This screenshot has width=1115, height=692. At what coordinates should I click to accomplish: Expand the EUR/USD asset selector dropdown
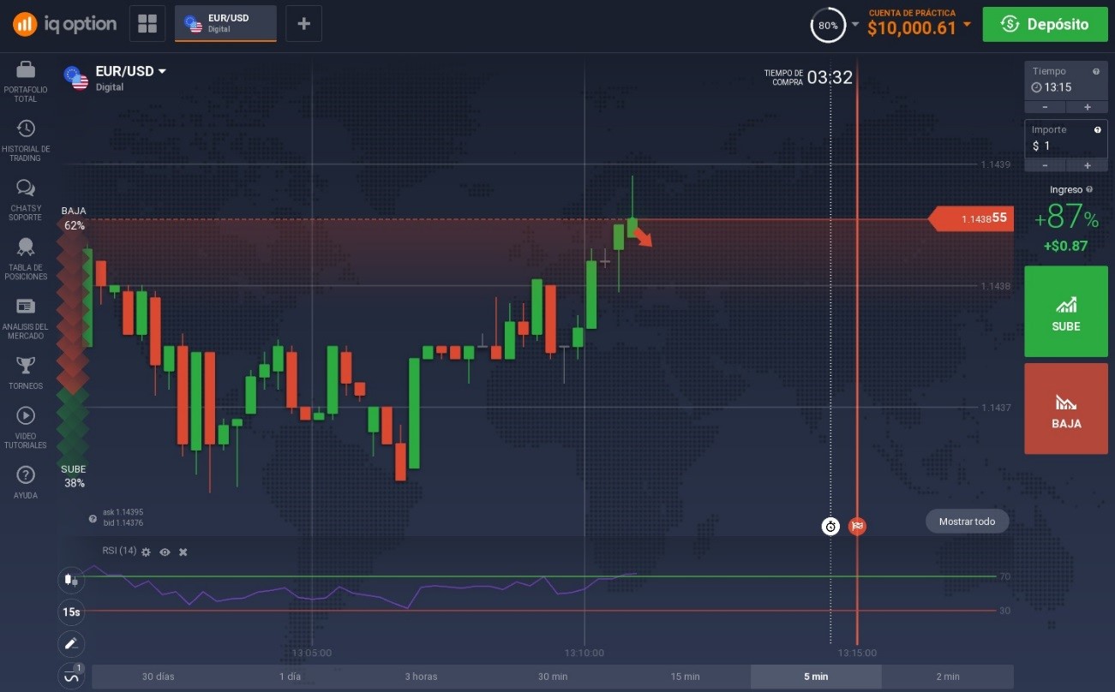click(x=129, y=71)
